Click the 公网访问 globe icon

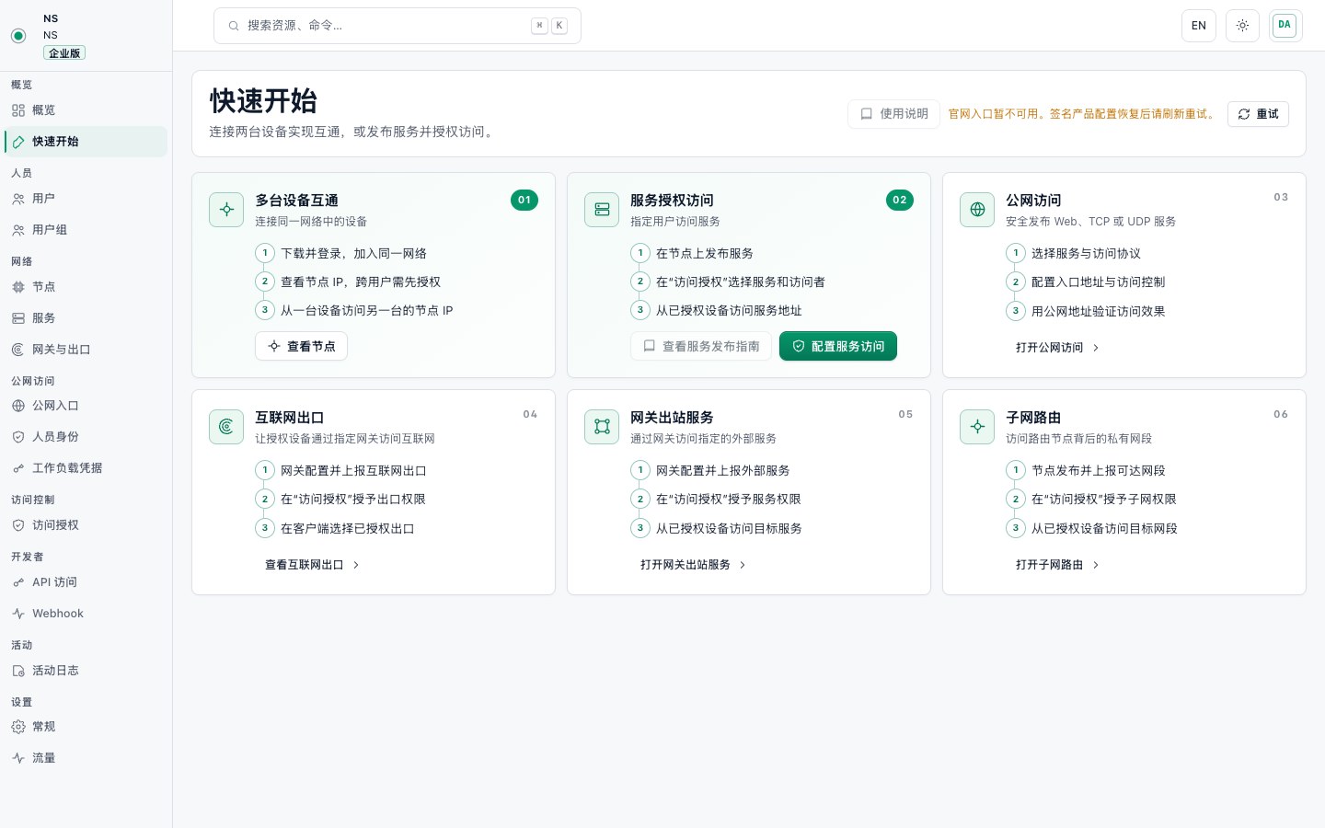tap(977, 210)
